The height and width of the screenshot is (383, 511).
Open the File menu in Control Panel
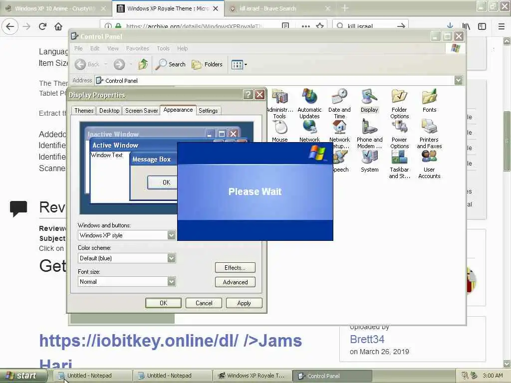[78, 48]
